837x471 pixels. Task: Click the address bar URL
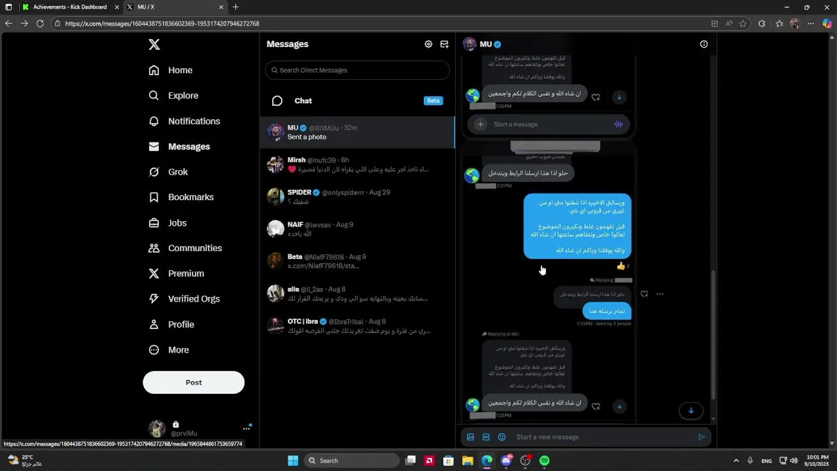162,24
